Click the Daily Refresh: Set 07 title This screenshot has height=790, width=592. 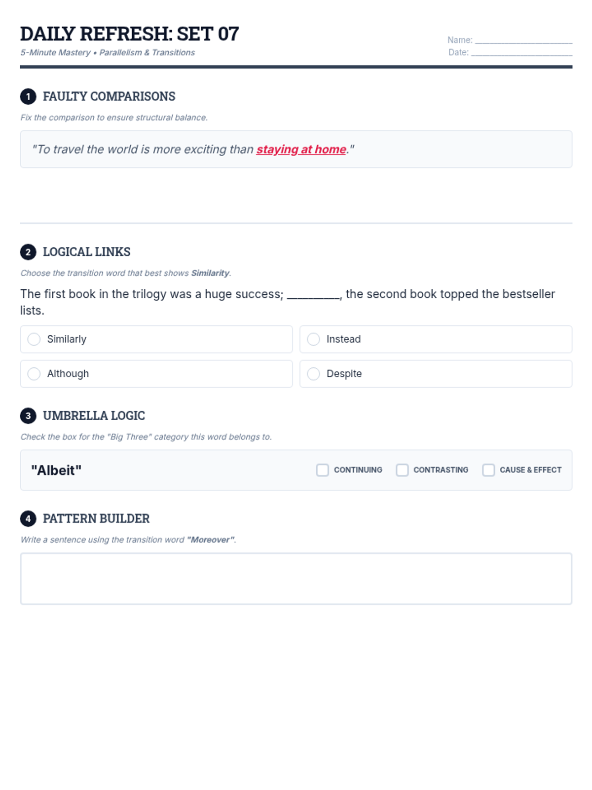pyautogui.click(x=130, y=34)
